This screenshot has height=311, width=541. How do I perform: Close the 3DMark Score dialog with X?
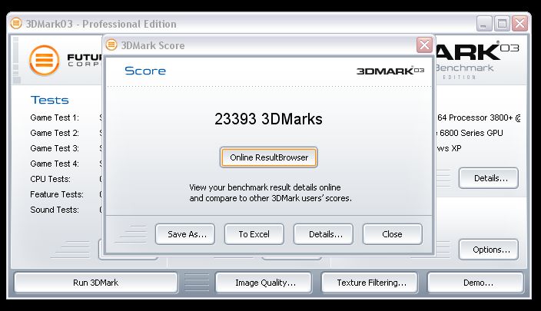pyautogui.click(x=424, y=45)
